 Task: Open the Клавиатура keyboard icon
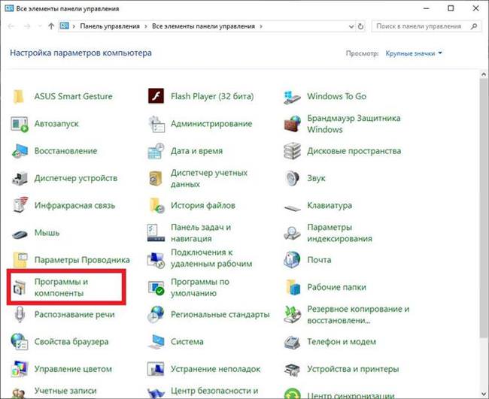292,207
